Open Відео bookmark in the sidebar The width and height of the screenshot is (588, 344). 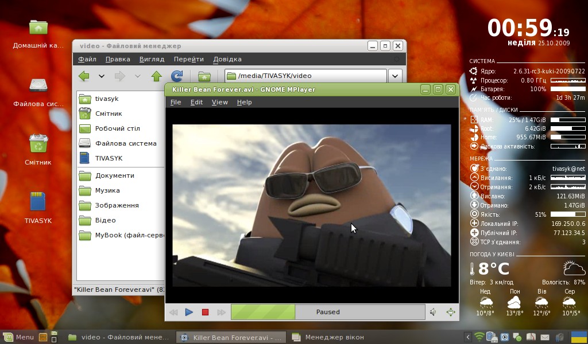[121, 221]
